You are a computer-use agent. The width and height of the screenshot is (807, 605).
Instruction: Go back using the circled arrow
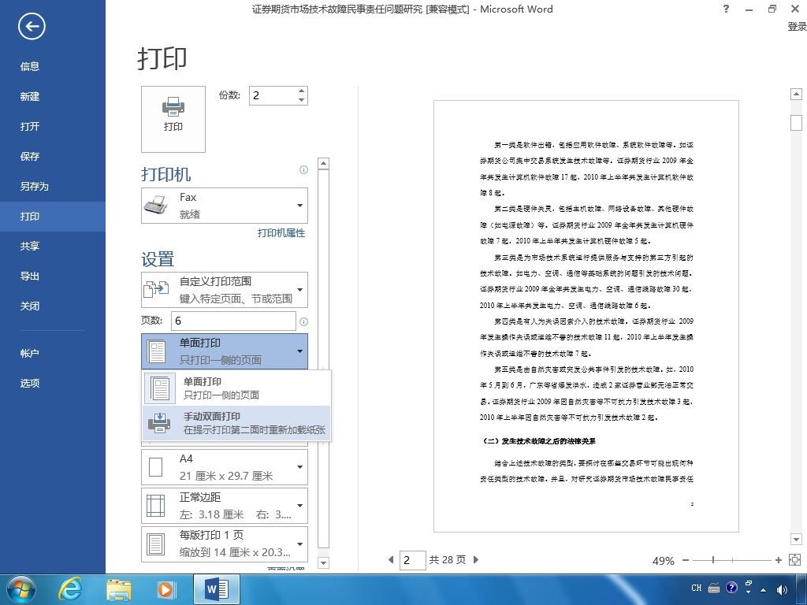pos(32,26)
